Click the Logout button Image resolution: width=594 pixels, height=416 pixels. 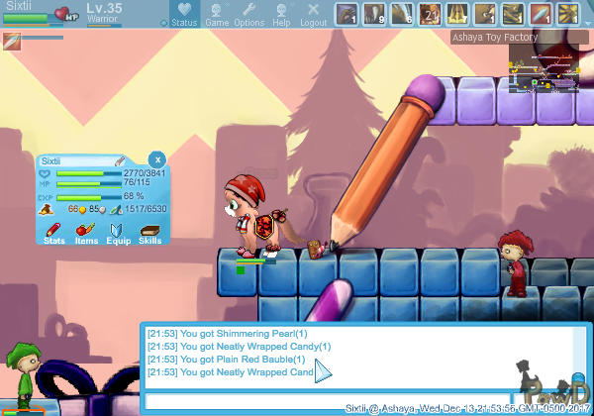pyautogui.click(x=313, y=14)
